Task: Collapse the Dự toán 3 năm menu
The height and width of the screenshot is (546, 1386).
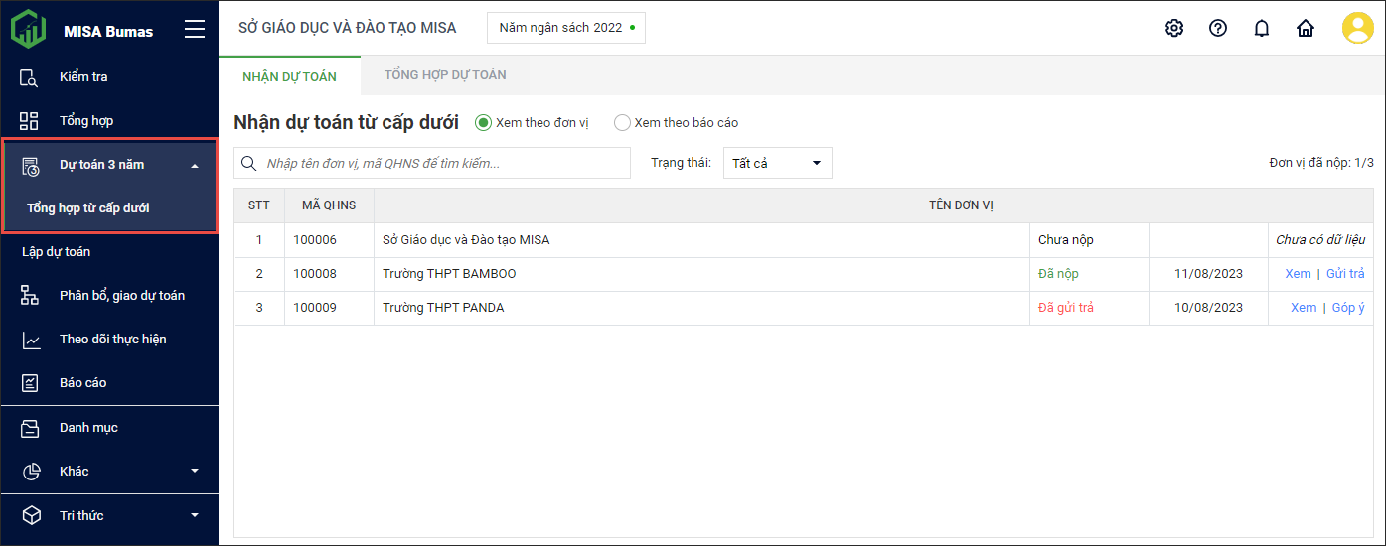Action: coord(195,165)
